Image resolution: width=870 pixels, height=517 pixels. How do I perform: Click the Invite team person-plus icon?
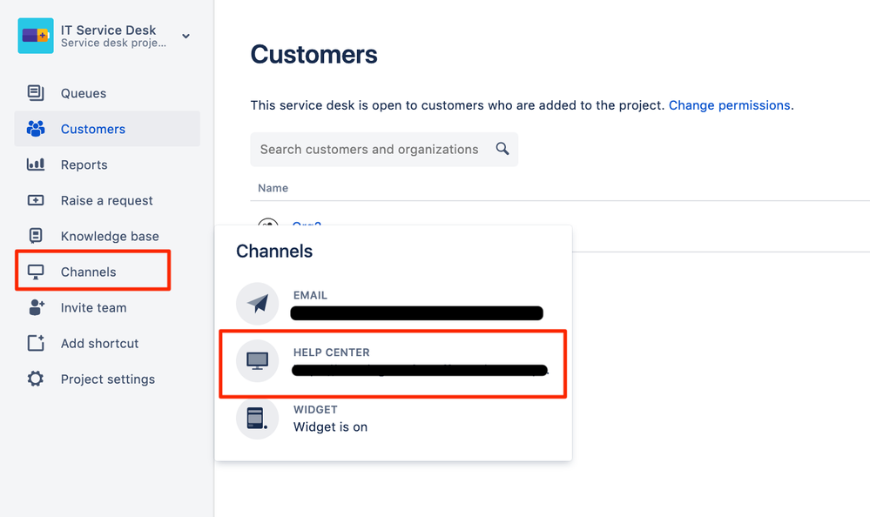coord(35,307)
